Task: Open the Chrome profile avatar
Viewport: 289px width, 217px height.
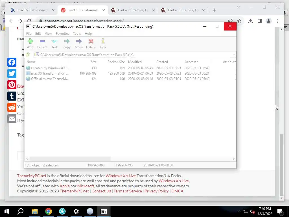Action: point(269,21)
